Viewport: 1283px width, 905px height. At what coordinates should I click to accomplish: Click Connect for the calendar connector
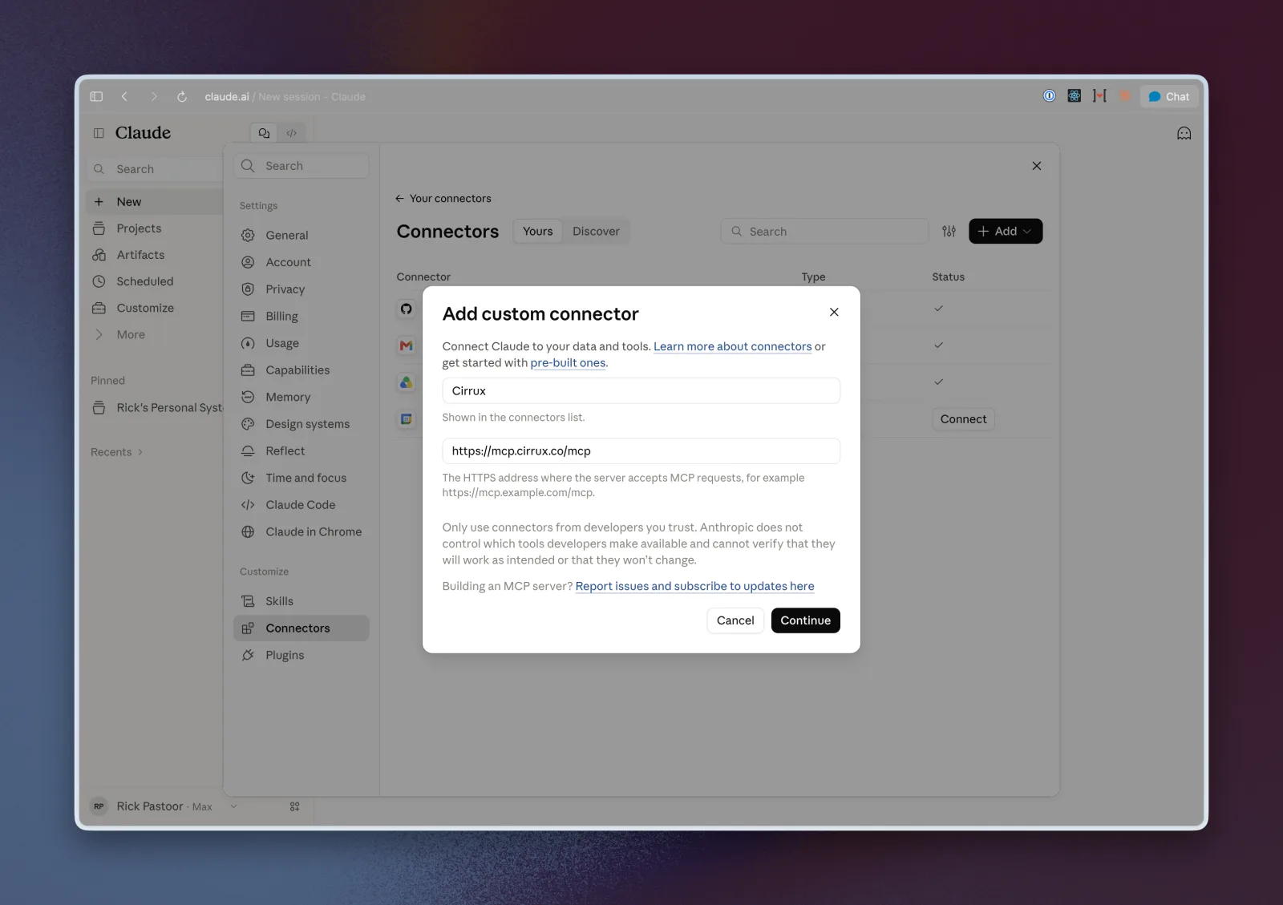click(x=963, y=419)
